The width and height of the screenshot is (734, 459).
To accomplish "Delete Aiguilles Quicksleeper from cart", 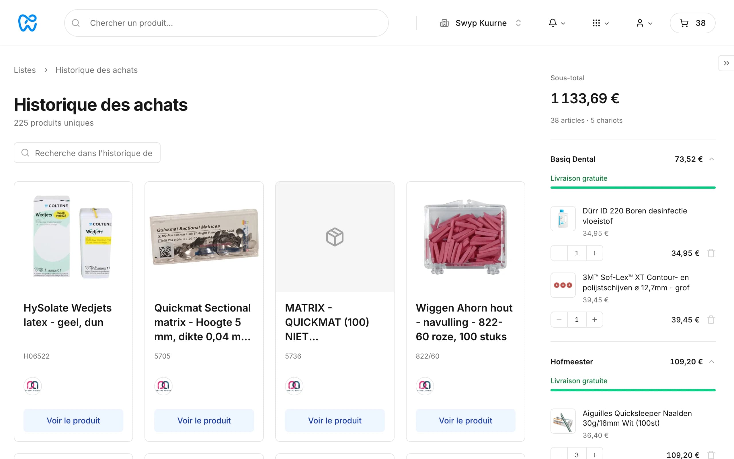I will tap(711, 455).
